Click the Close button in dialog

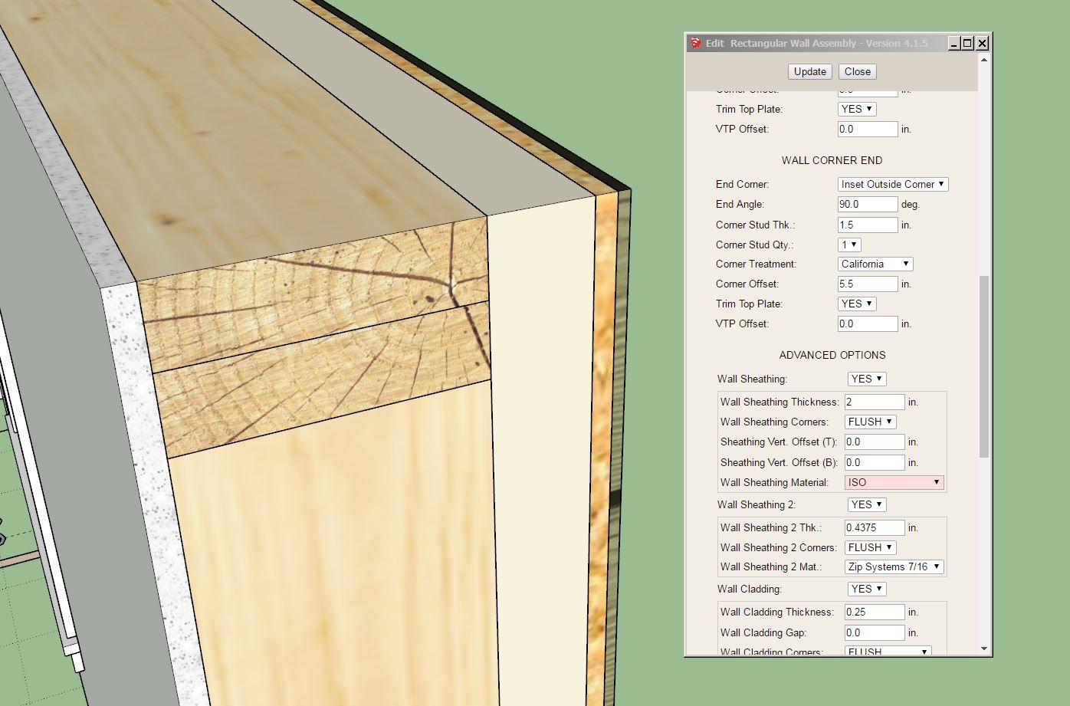tap(857, 71)
